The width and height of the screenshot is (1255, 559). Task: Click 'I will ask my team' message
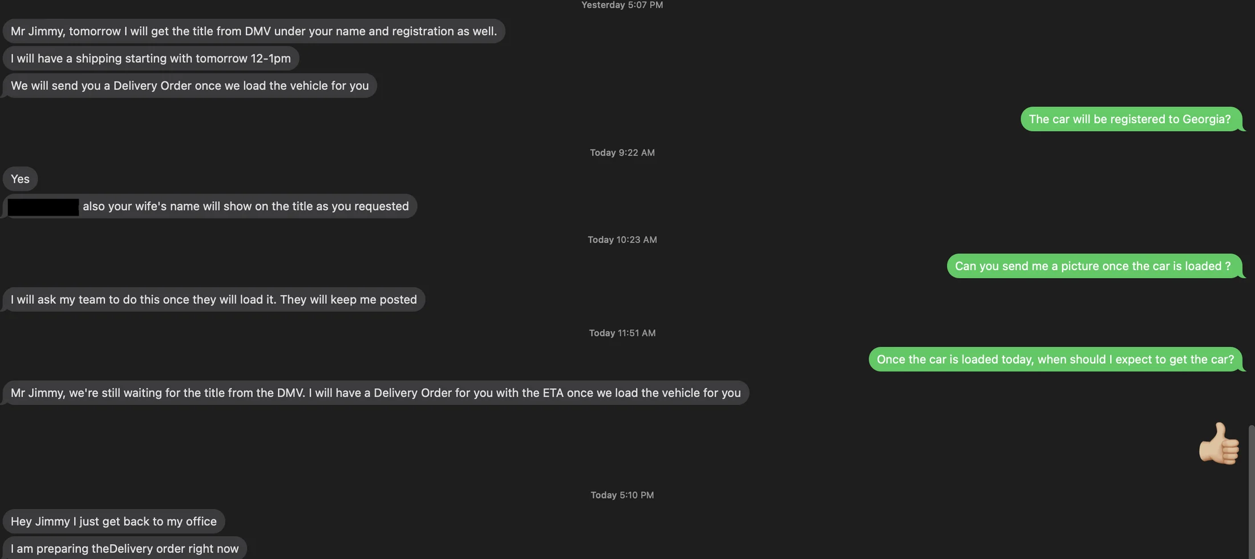tap(214, 299)
